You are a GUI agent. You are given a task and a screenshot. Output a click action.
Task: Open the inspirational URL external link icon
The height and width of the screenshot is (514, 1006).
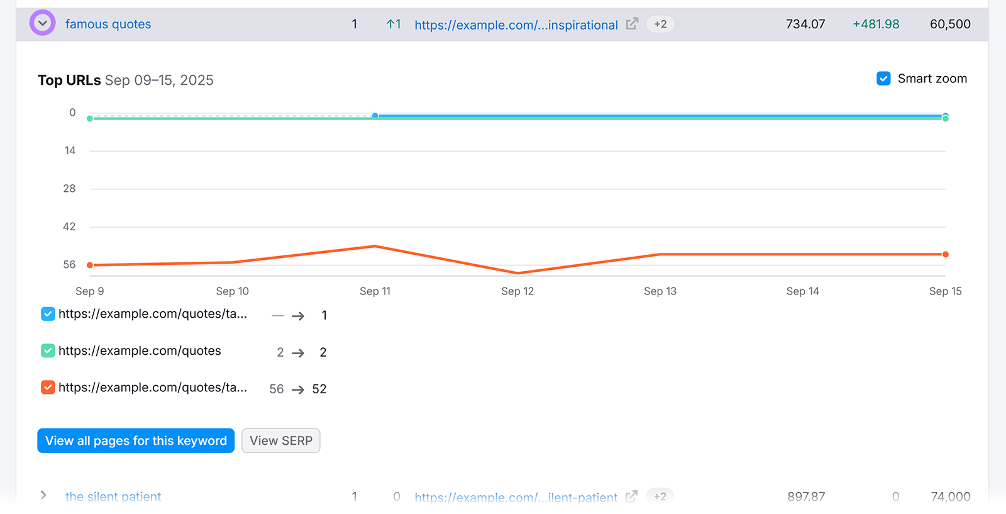pyautogui.click(x=632, y=24)
